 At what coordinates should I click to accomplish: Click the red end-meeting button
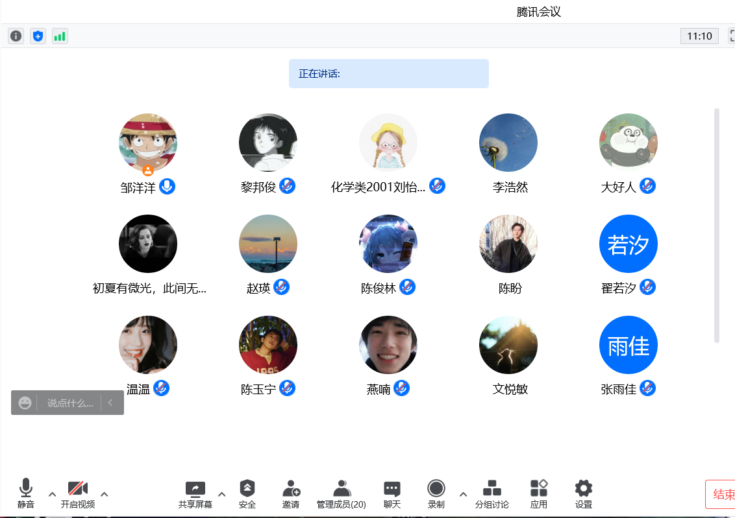722,495
